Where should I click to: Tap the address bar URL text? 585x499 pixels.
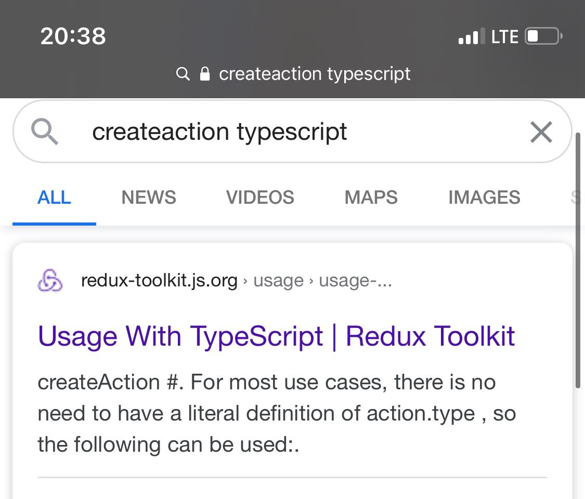coord(315,74)
